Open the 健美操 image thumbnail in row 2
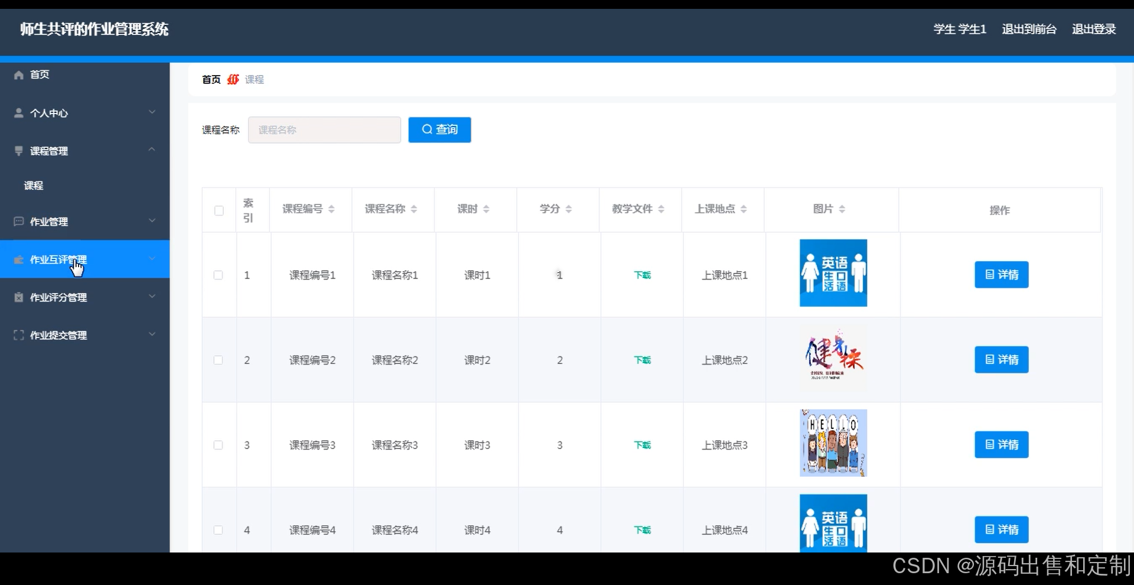 [x=833, y=358]
